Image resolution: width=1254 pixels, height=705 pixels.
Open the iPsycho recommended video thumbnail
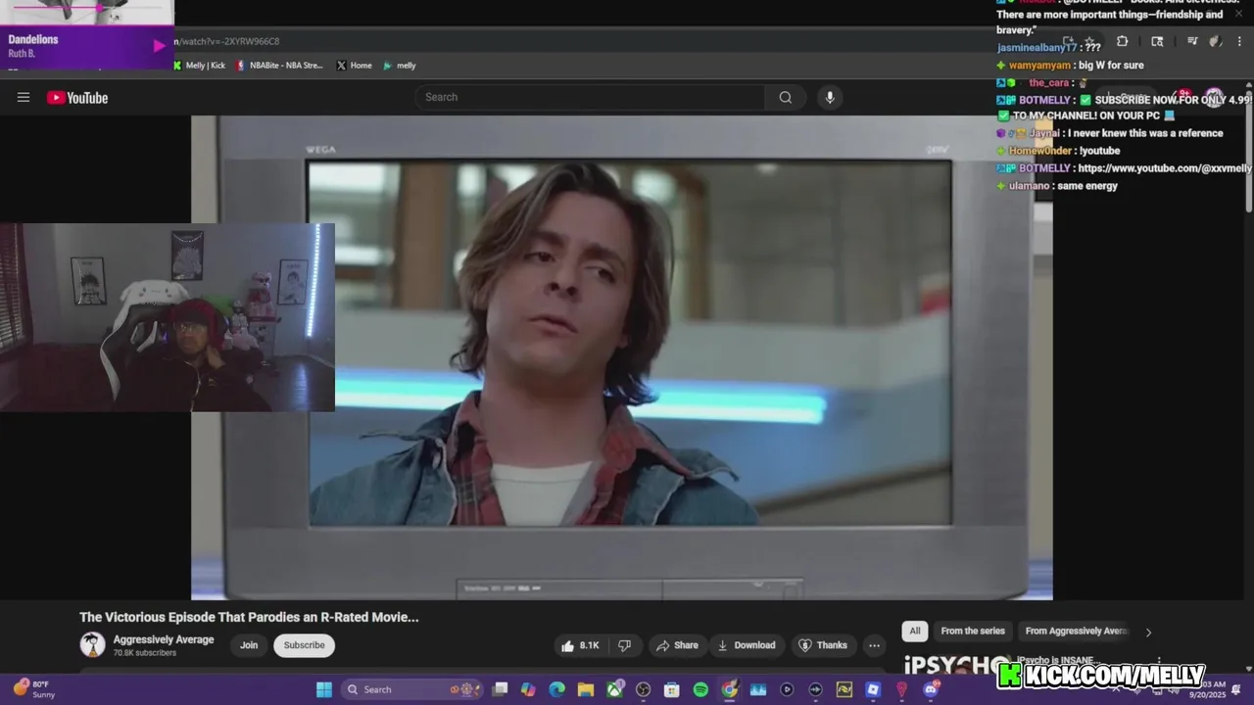point(955,663)
